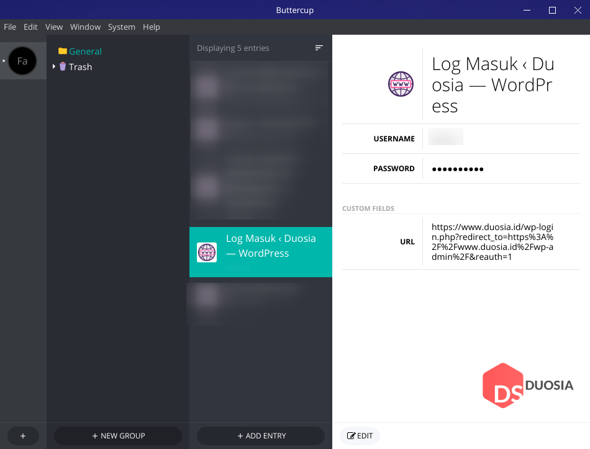Click the duosia.id URL value
590x449 pixels.
492,242
